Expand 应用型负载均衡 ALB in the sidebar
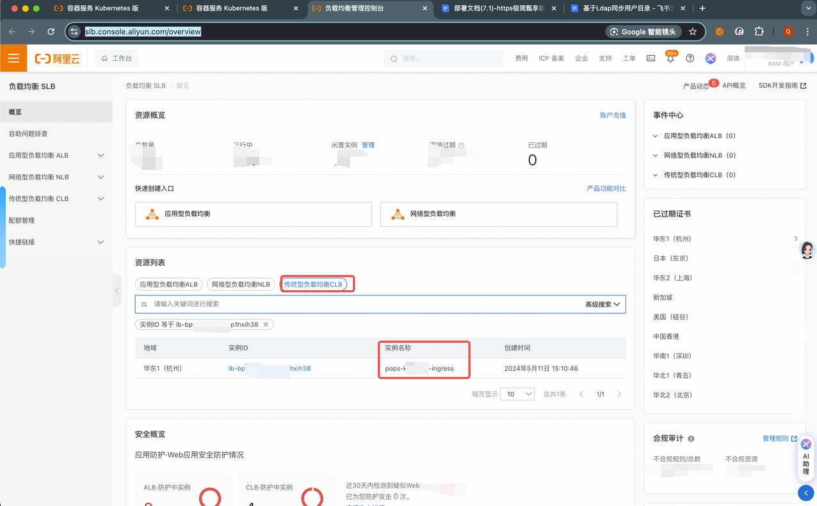817x506 pixels. [56, 156]
